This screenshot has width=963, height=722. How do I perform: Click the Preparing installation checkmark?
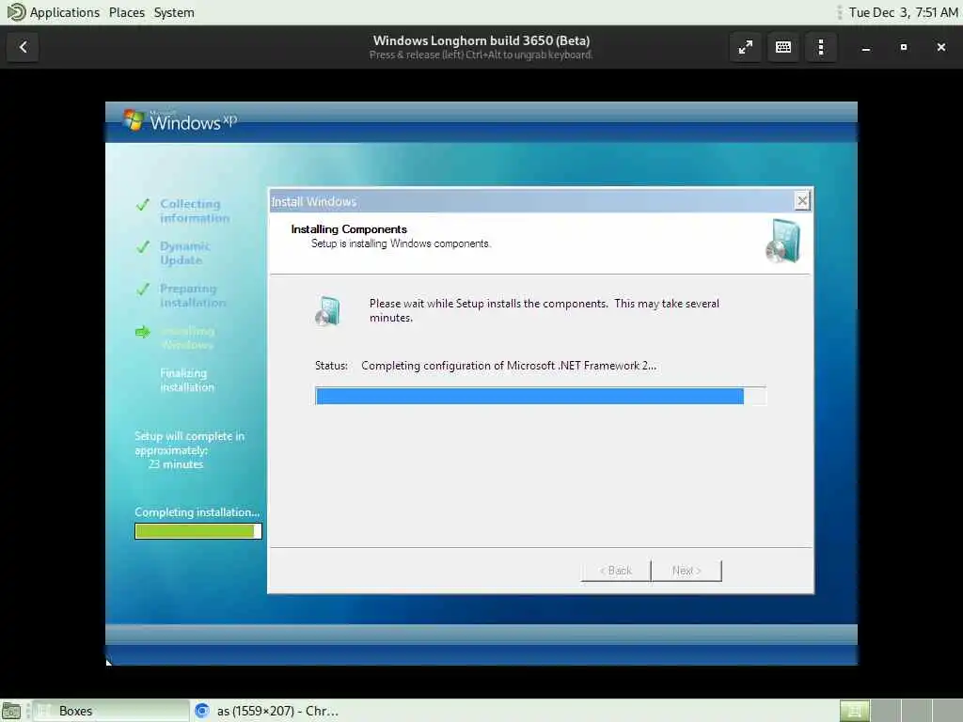143,290
